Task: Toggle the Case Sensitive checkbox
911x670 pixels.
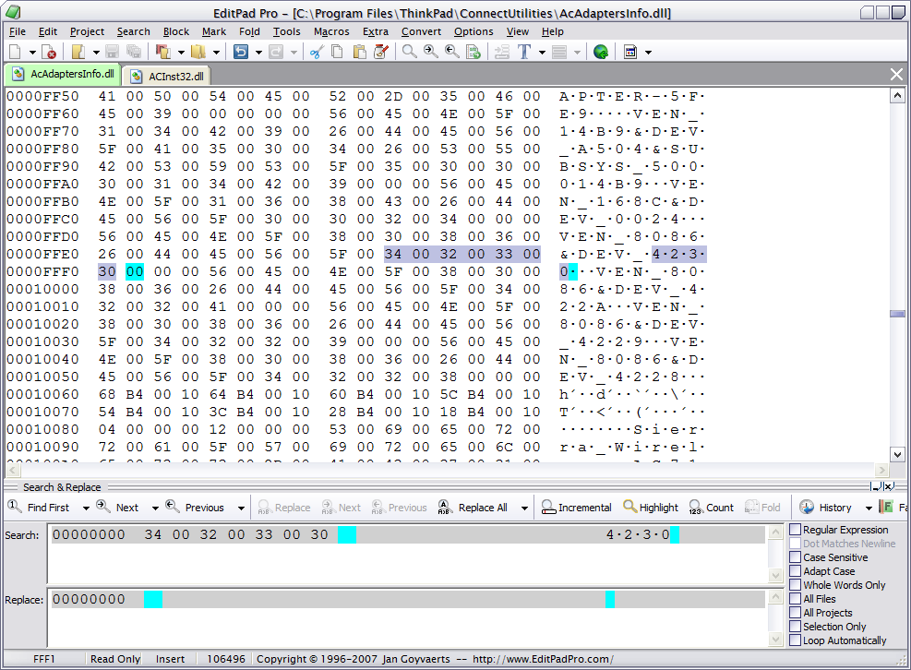Action: pos(796,556)
